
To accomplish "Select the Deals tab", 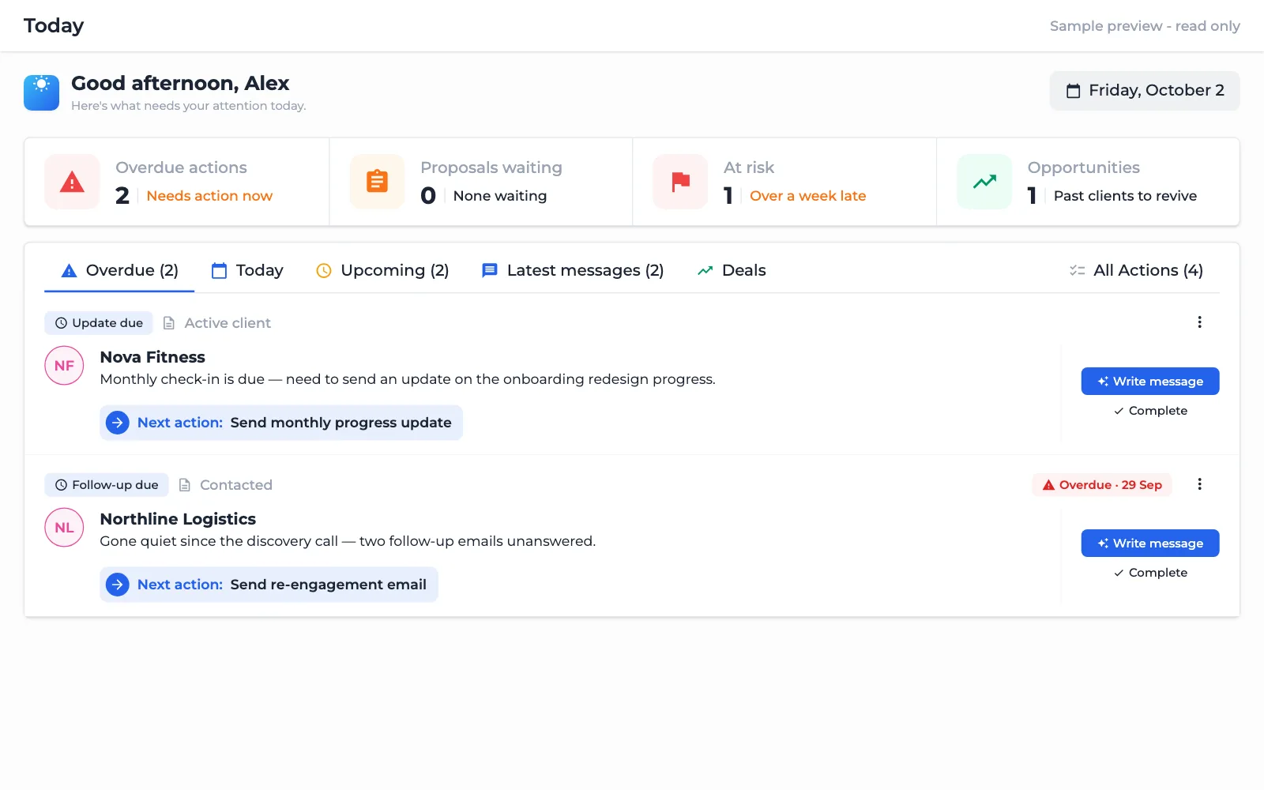I will pos(732,271).
